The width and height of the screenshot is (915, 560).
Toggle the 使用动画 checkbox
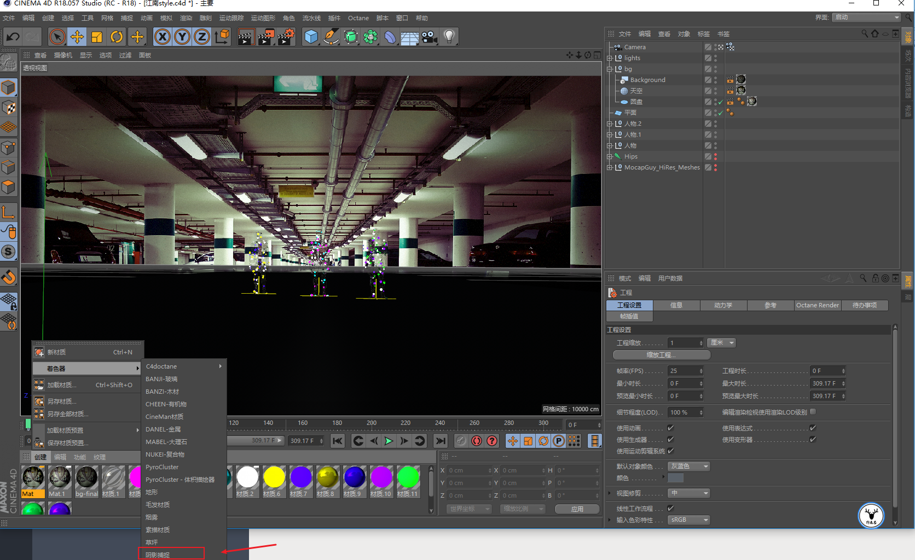(x=670, y=428)
